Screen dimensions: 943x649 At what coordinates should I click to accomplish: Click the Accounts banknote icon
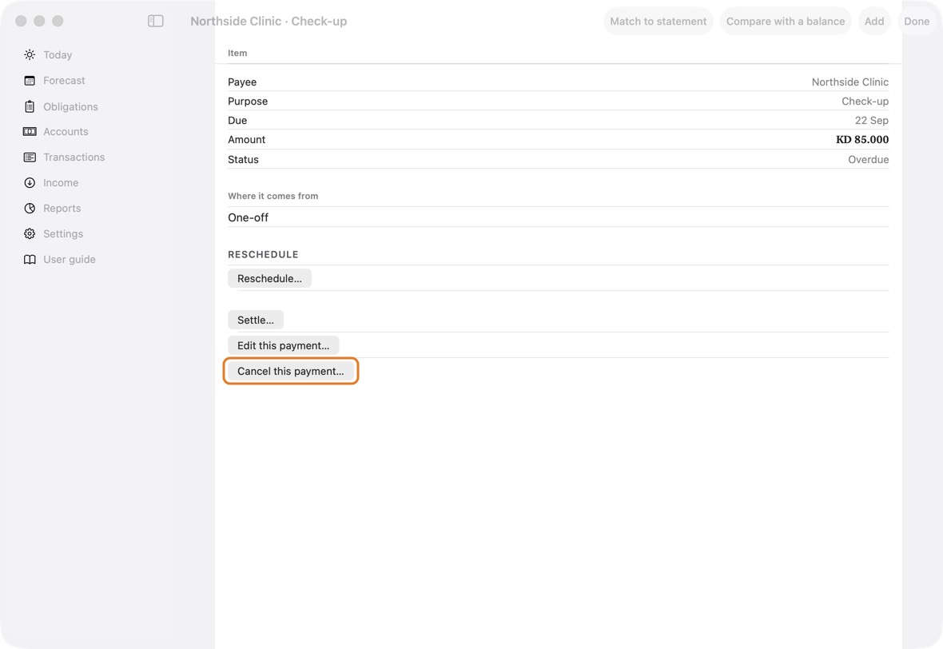pos(30,132)
